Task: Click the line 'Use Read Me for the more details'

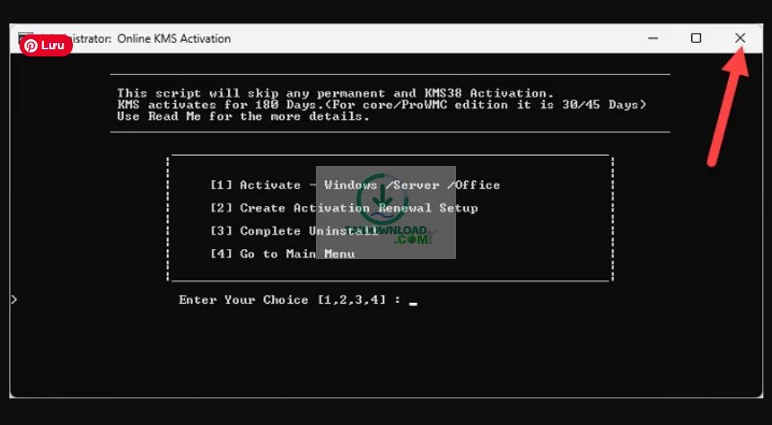Action: pyautogui.click(x=243, y=117)
